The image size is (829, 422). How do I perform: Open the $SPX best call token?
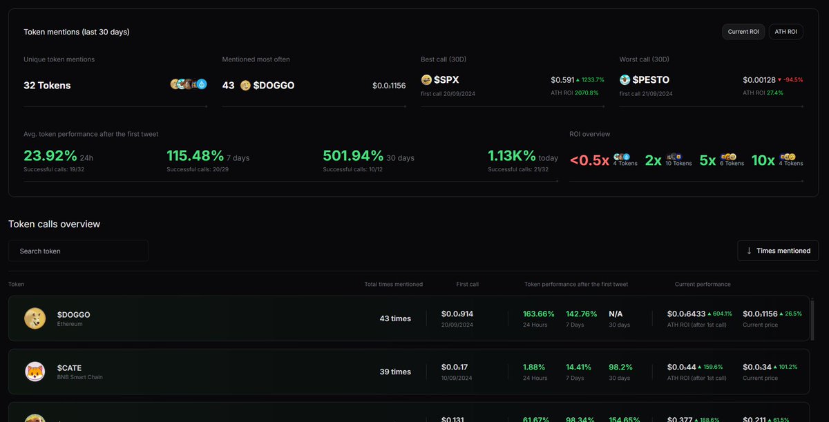point(446,80)
